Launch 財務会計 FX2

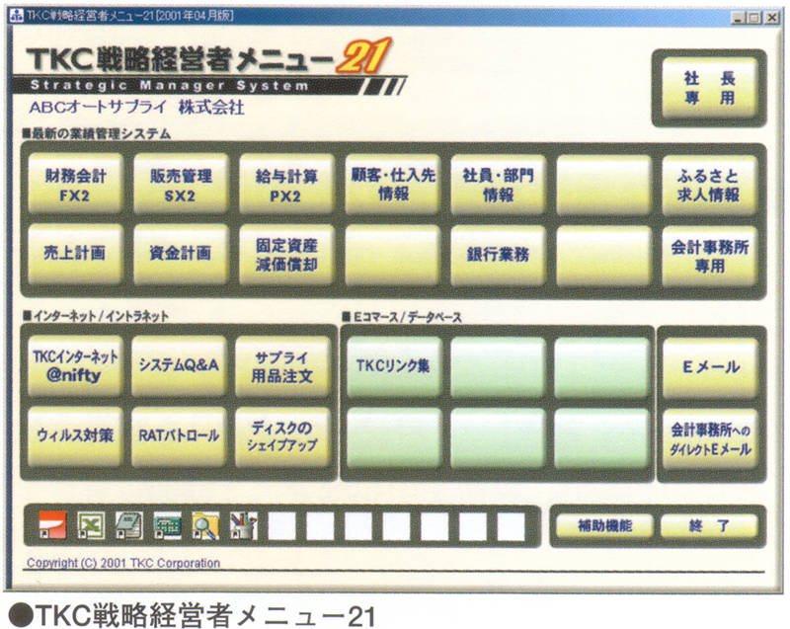pyautogui.click(x=75, y=185)
